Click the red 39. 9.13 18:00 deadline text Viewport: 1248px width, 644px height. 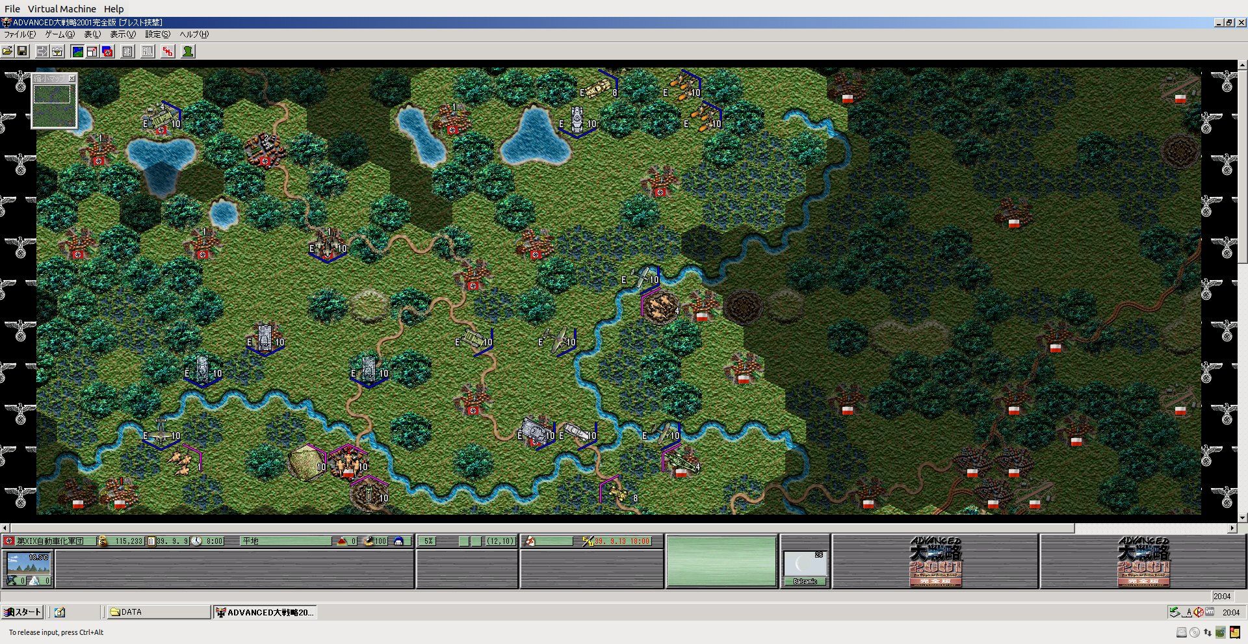tap(622, 541)
